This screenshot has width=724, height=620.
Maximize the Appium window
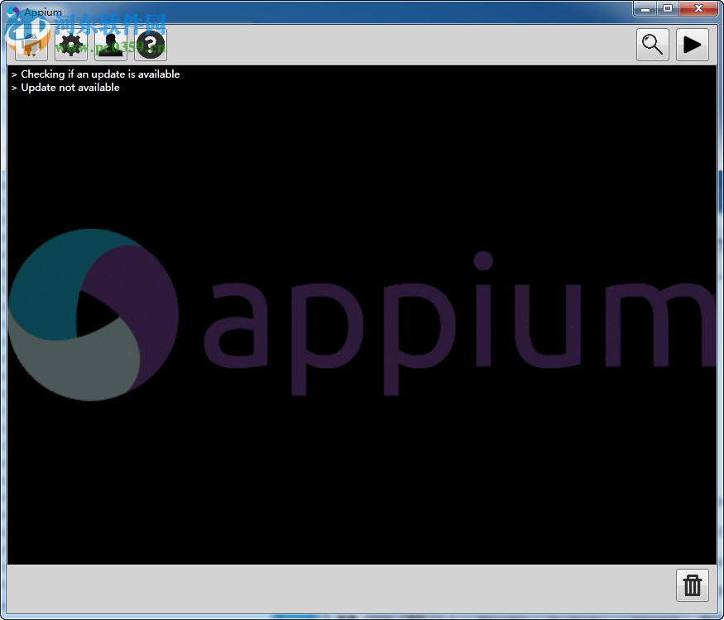coord(668,8)
